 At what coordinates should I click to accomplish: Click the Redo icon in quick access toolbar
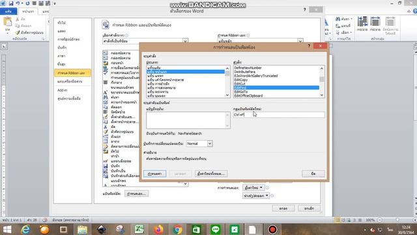pos(27,3)
